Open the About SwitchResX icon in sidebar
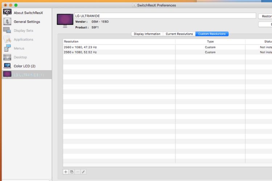The image size is (272, 181). click(7, 12)
